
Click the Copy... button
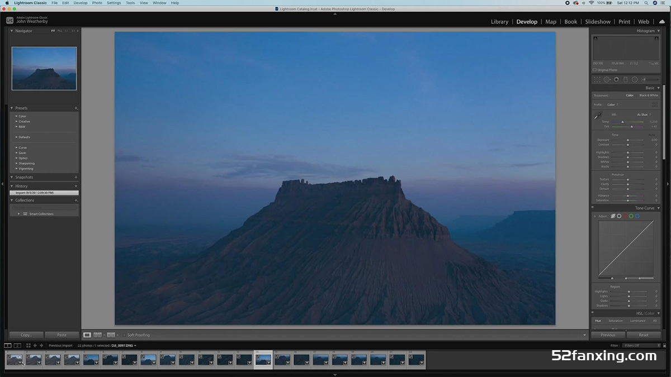pyautogui.click(x=26, y=335)
